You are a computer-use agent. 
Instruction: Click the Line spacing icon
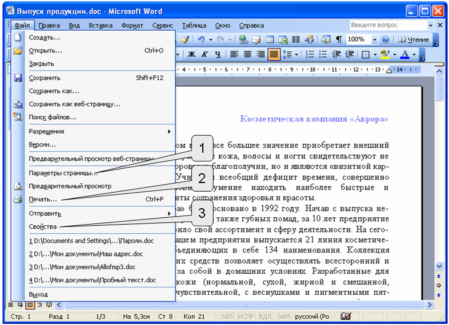click(x=287, y=54)
